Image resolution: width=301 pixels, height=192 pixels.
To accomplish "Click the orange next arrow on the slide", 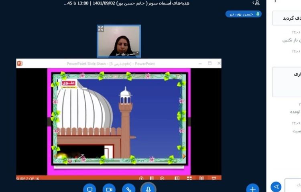I will tap(184, 156).
